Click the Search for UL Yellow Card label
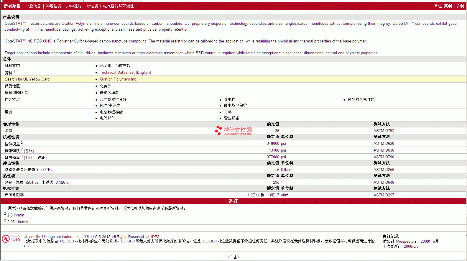The height and width of the screenshot is (261, 467). coord(27,79)
